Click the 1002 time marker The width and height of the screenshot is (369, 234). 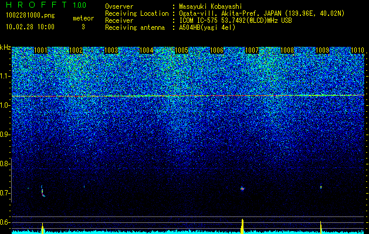(76, 50)
